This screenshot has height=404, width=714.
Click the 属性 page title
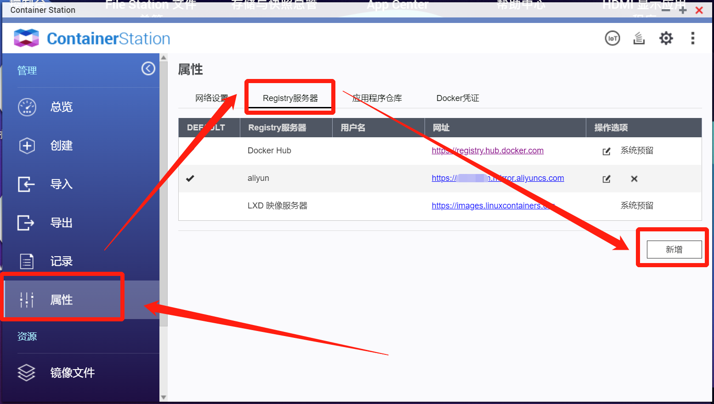click(x=190, y=69)
